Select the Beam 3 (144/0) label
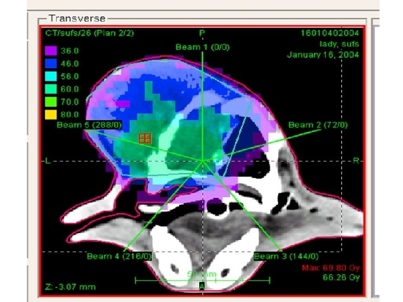403x302 pixels. click(x=286, y=256)
